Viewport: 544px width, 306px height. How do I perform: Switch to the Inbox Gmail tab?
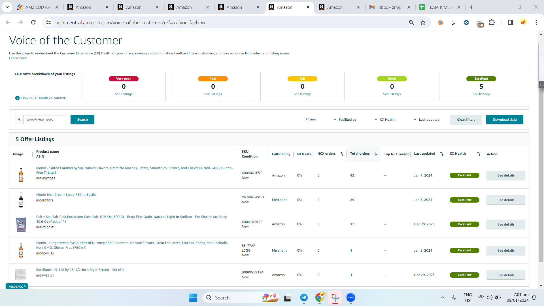(x=390, y=7)
